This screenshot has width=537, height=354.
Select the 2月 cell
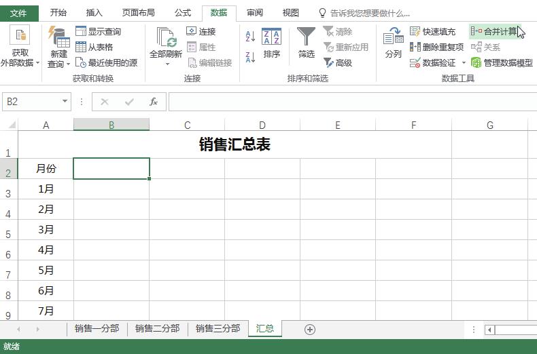46,209
